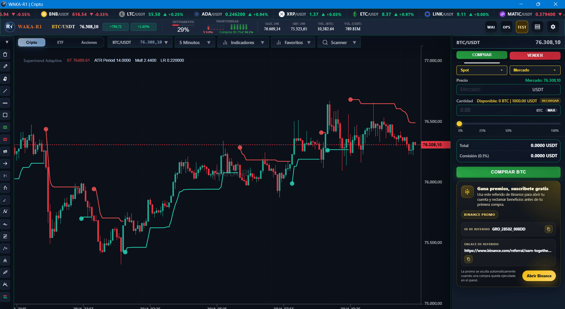Select the trash can delete-drawings tool
This screenshot has width=565, height=309.
click(x=5, y=54)
